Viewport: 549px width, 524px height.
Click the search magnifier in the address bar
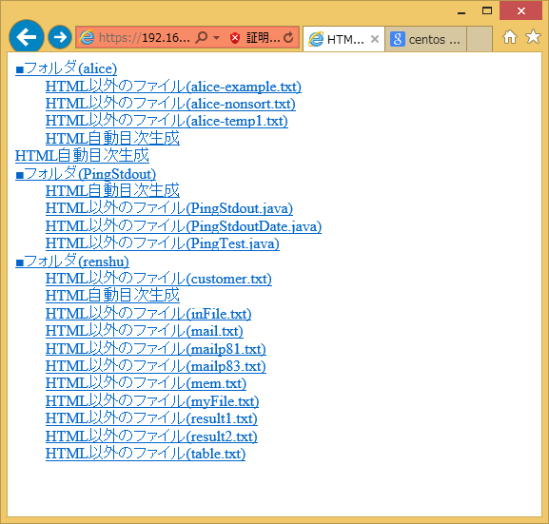[202, 37]
